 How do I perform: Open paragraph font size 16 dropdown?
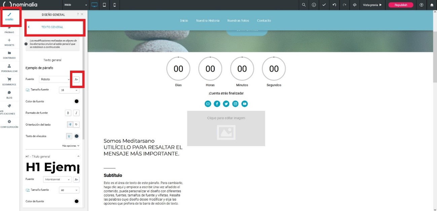69,90
